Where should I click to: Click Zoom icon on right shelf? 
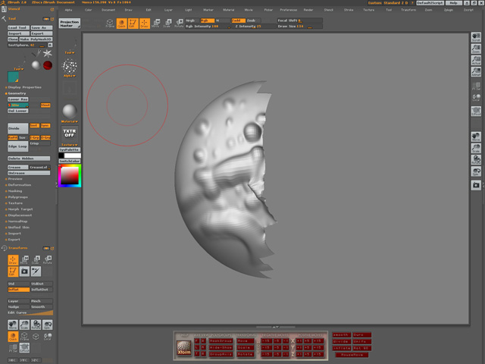click(476, 49)
